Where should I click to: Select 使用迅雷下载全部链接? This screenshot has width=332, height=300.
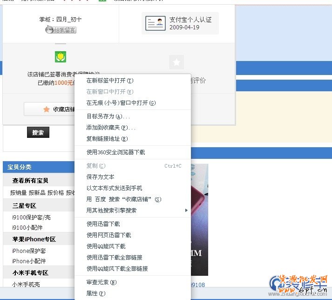point(133,258)
